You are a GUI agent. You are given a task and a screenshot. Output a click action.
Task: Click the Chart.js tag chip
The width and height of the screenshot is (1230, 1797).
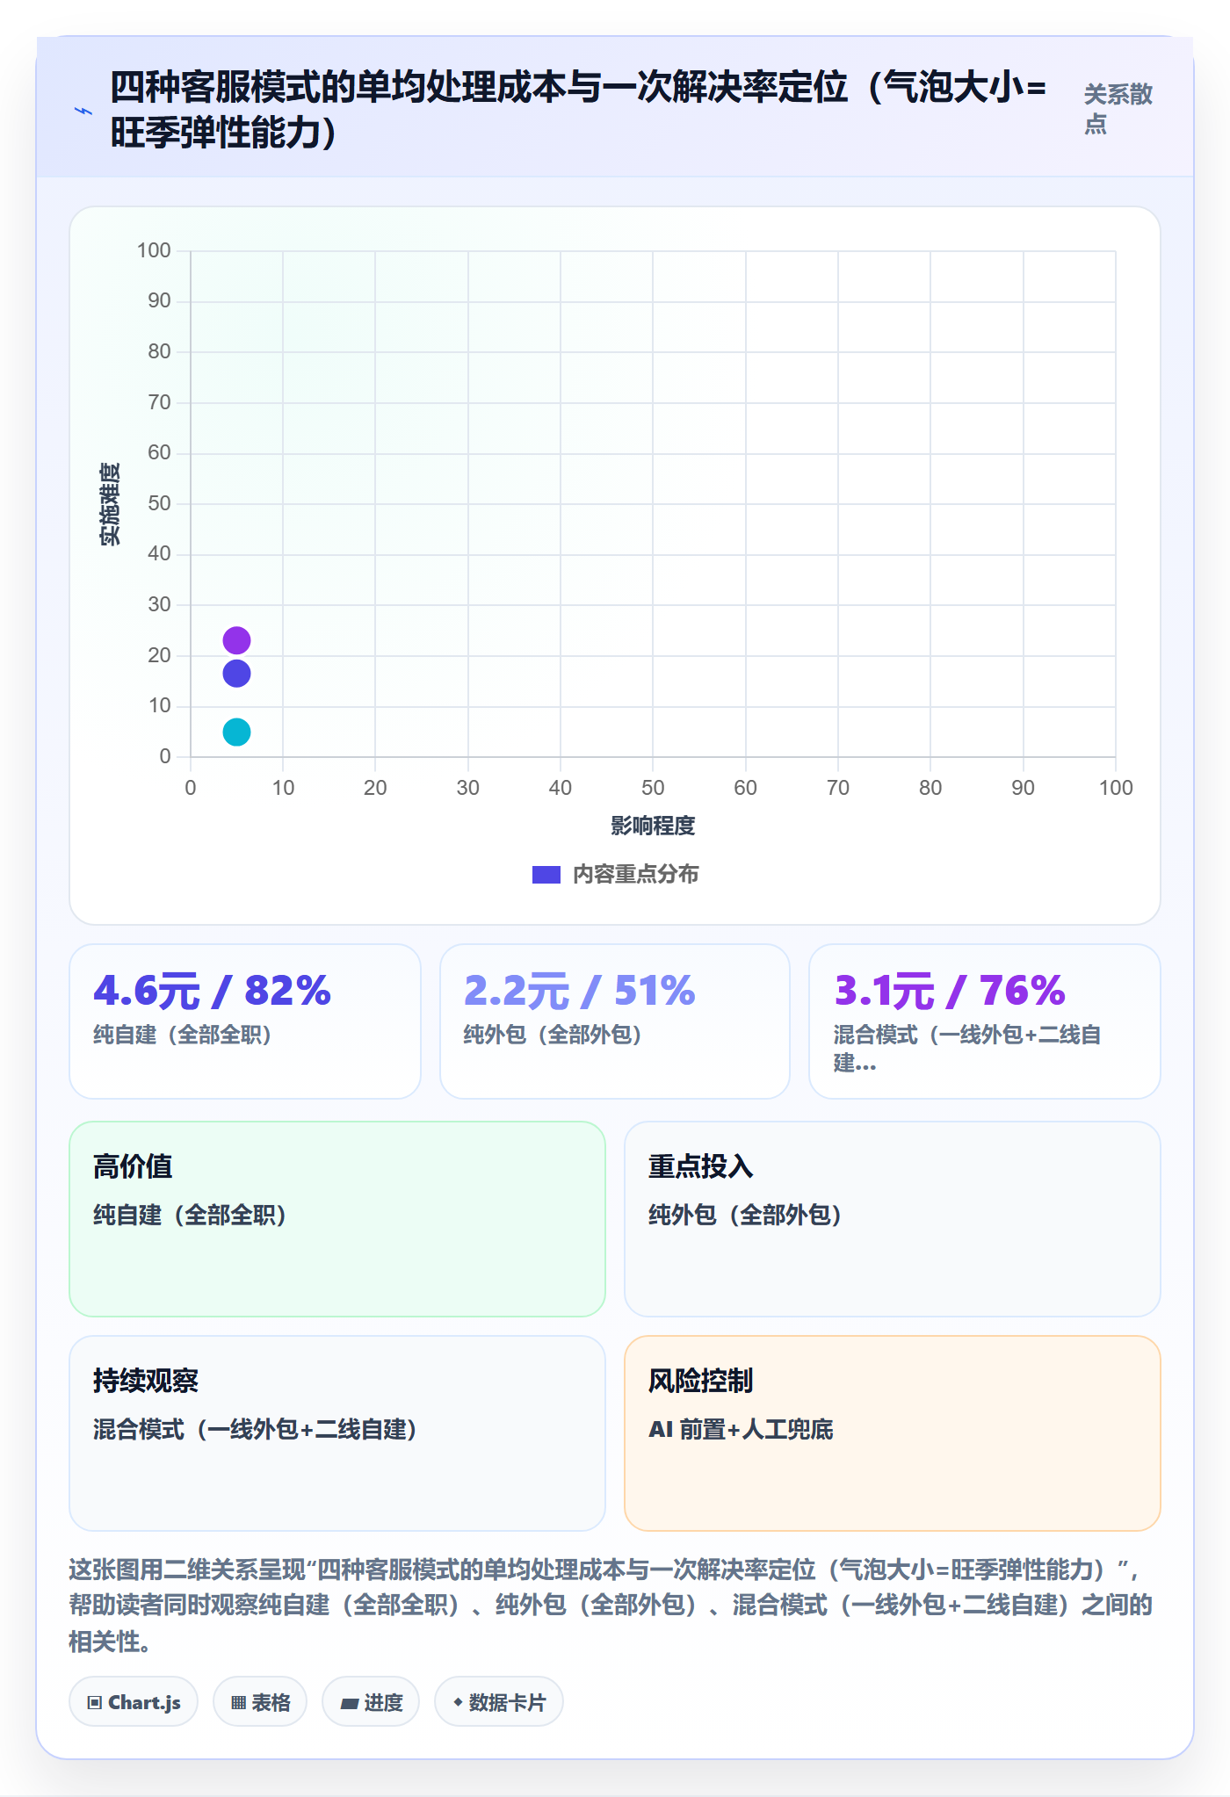click(134, 1702)
